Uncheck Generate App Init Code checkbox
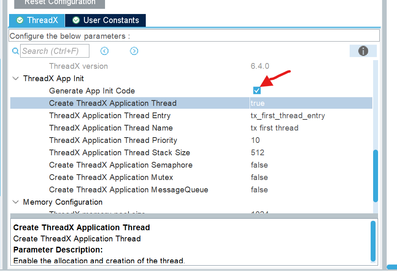Screen dimensions: 397x271 pyautogui.click(x=257, y=91)
